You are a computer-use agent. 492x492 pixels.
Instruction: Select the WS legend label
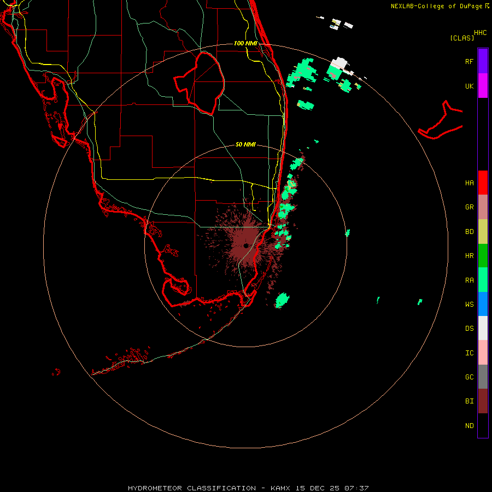pos(469,304)
